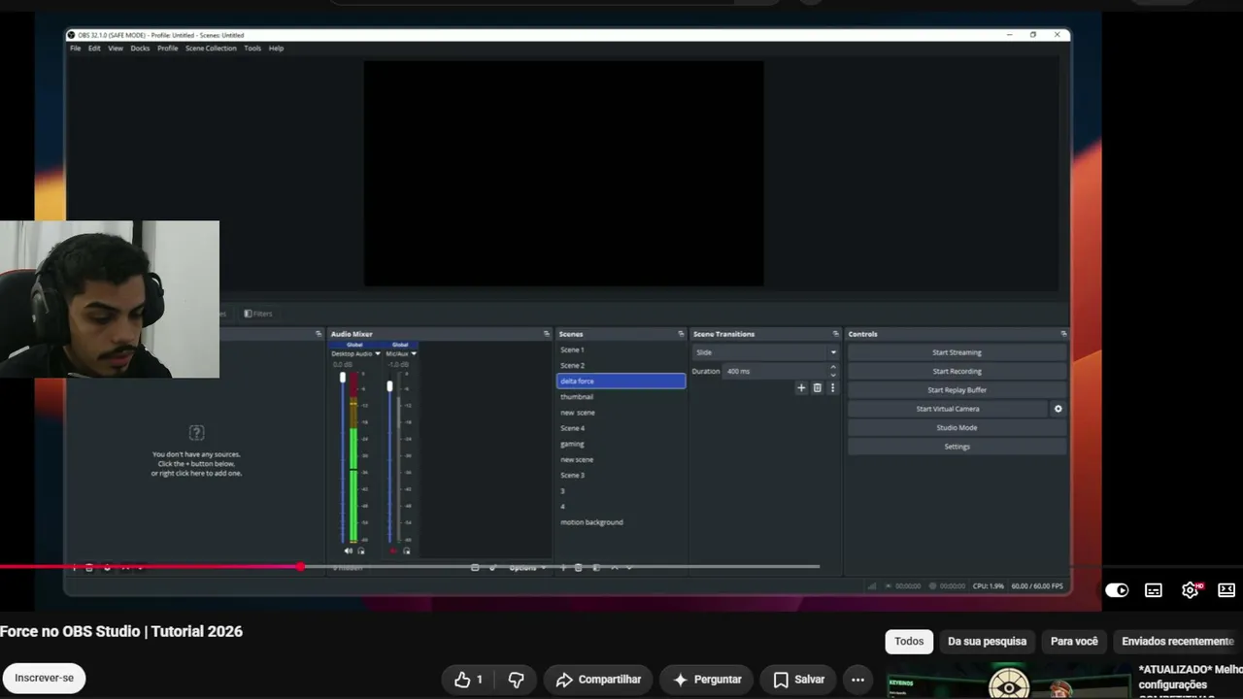This screenshot has height=699, width=1243.
Task: Click Start Recording button
Action: (957, 371)
